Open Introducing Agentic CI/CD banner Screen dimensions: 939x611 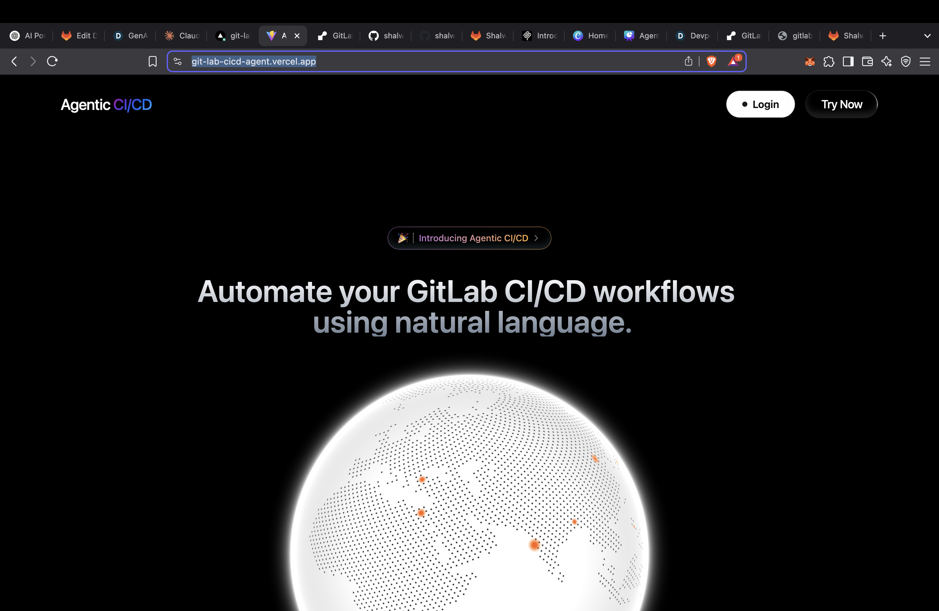coord(469,238)
